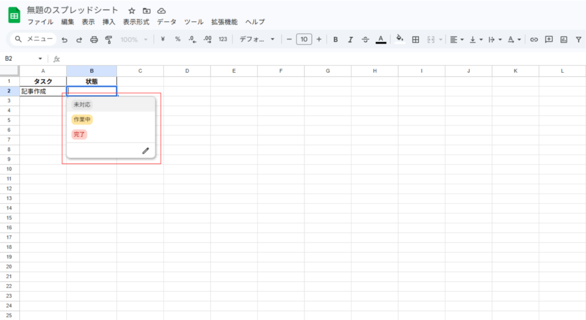586x320 pixels.
Task: Toggle strikethrough formatting
Action: [366, 39]
